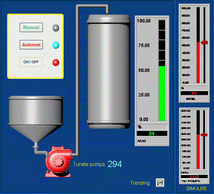The height and width of the screenshot is (194, 214).
Task: Click the green level bar gauge
Action: pyautogui.click(x=162, y=93)
